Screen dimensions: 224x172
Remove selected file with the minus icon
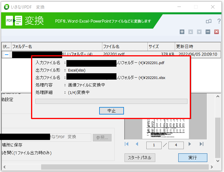(x=208, y=32)
